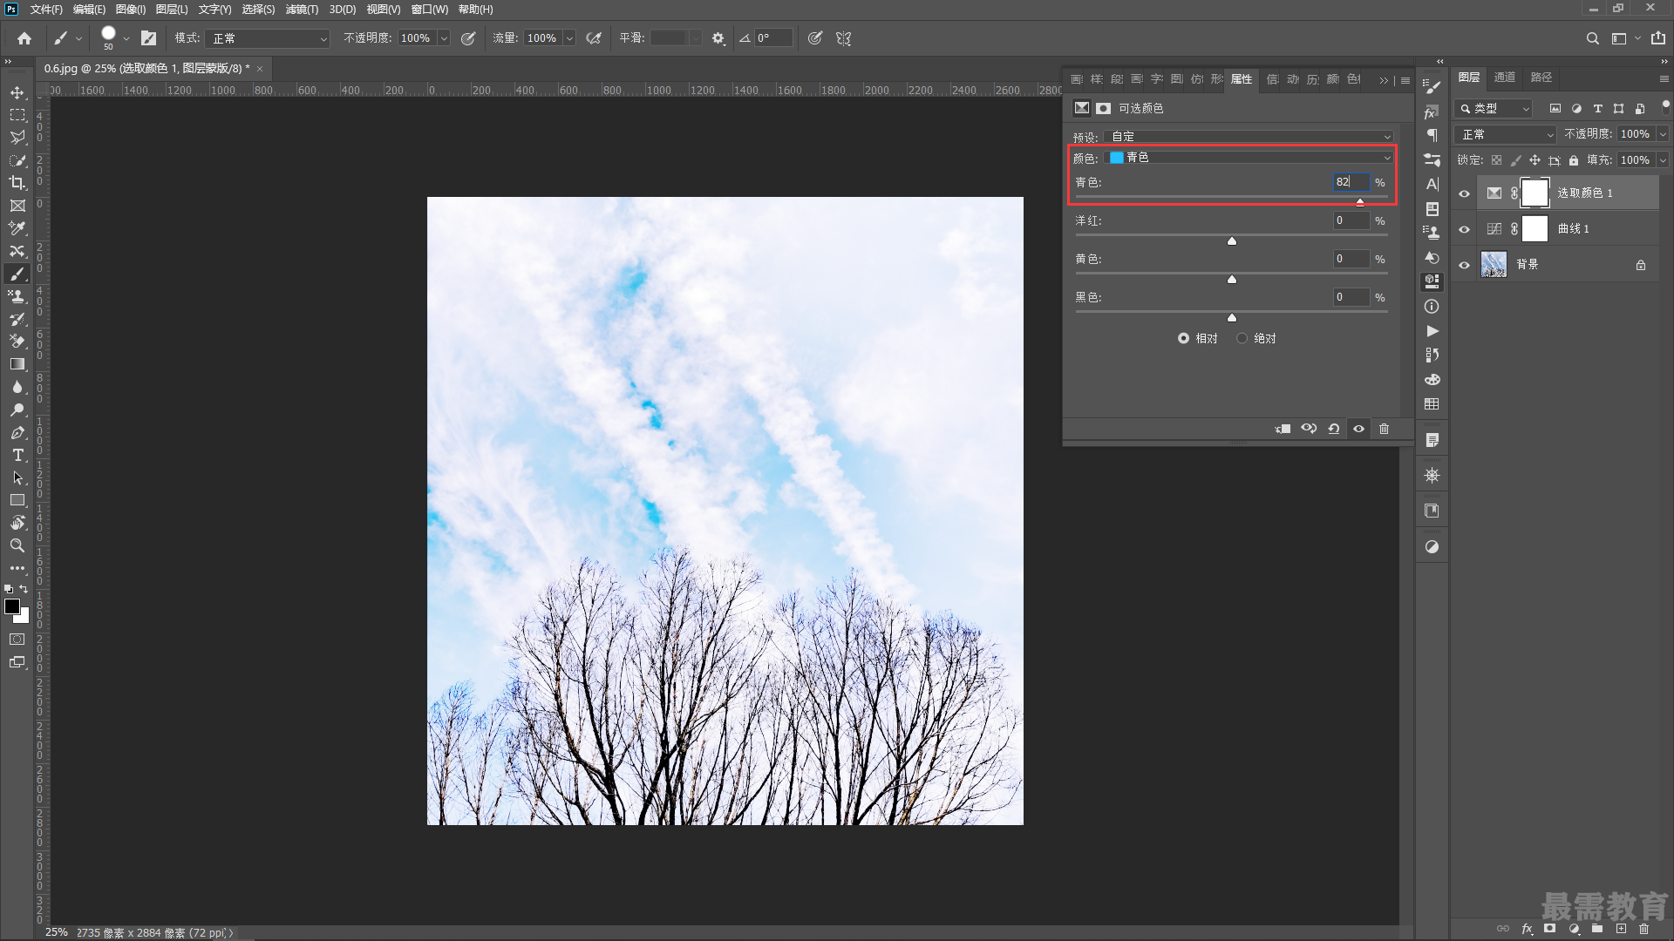Clip adjustment to layer below icon
The height and width of the screenshot is (941, 1674).
coord(1283,429)
